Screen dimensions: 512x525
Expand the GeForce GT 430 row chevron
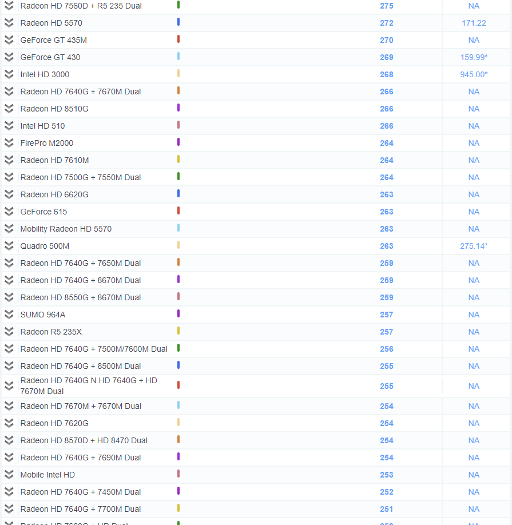[x=9, y=57]
